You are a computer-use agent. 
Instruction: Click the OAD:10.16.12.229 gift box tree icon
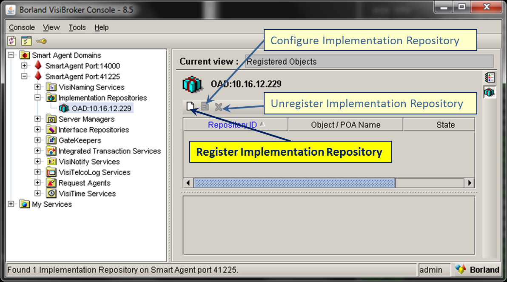(64, 108)
